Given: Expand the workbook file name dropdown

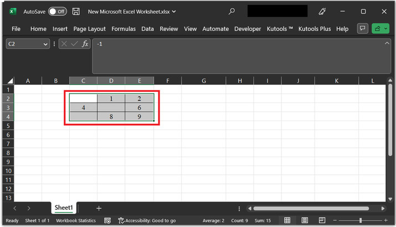Looking at the screenshot, I should (x=174, y=12).
